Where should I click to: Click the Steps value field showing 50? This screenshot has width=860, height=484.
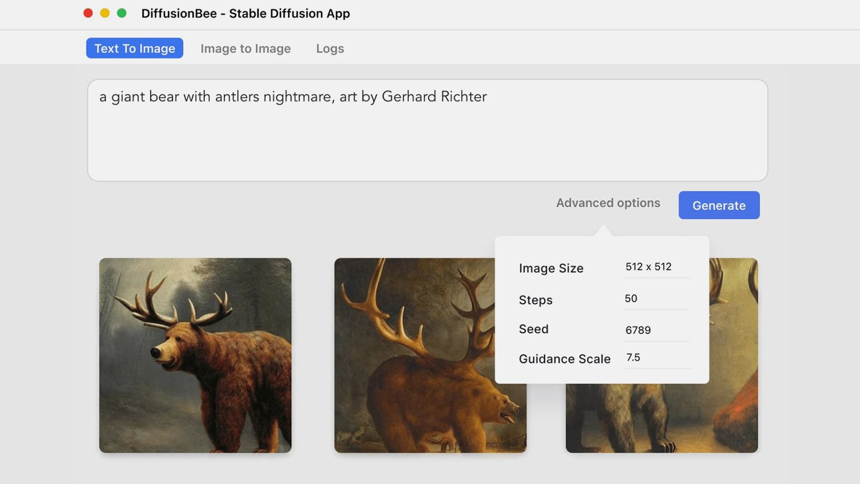tap(656, 298)
